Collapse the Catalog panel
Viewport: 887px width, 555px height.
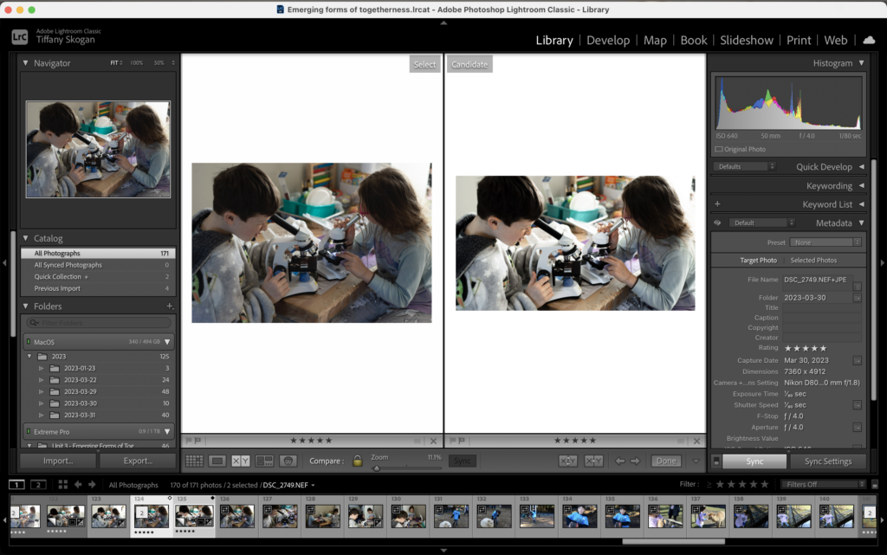click(x=25, y=238)
